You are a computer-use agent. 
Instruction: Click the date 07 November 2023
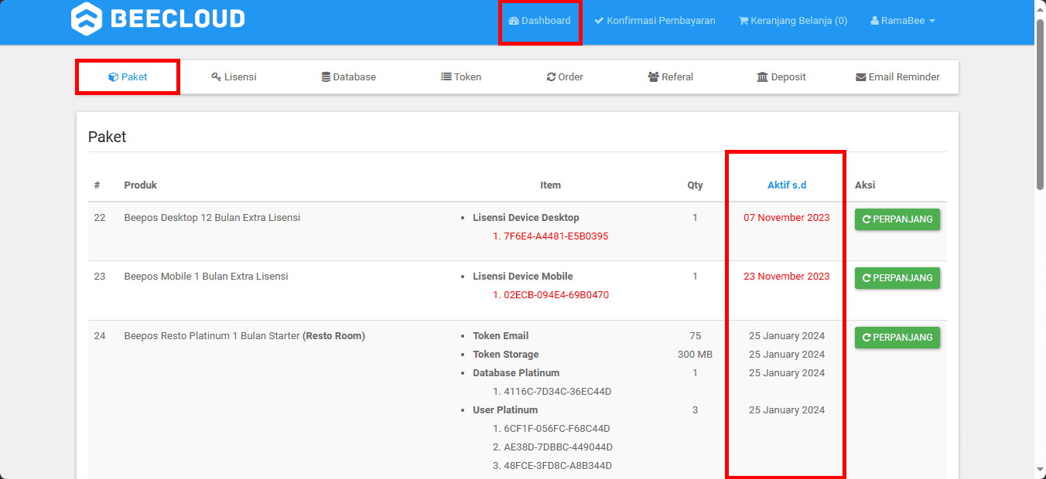click(787, 218)
